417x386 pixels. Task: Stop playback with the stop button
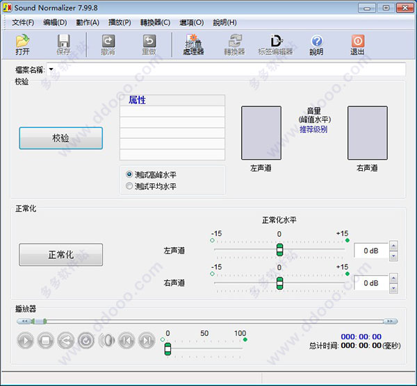45,341
